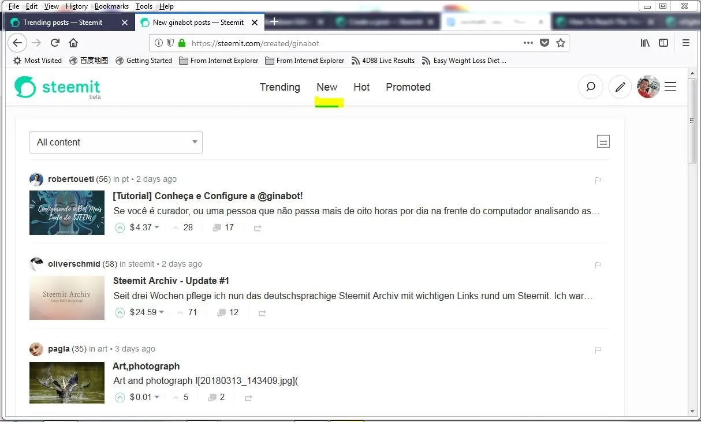Open the Tools menu

[x=144, y=6]
